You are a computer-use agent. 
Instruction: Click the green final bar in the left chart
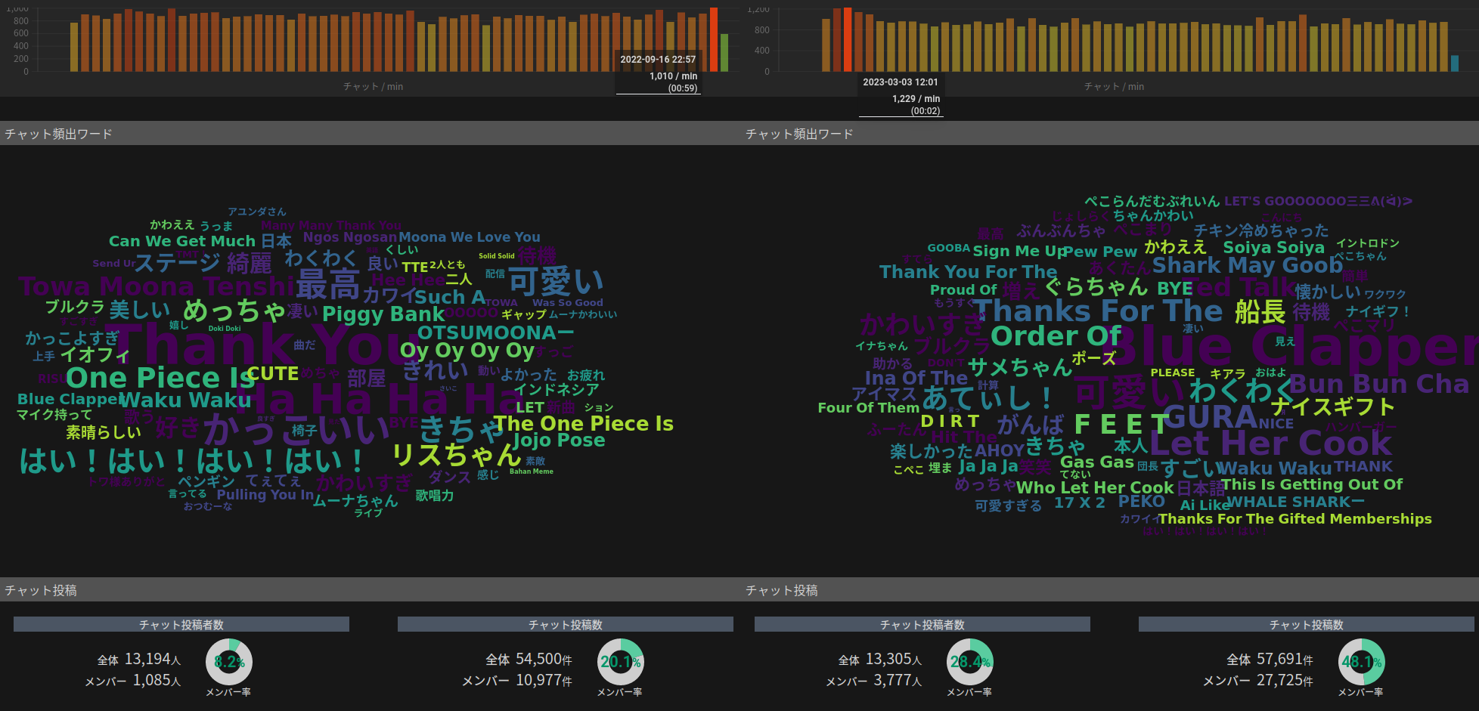click(x=724, y=53)
